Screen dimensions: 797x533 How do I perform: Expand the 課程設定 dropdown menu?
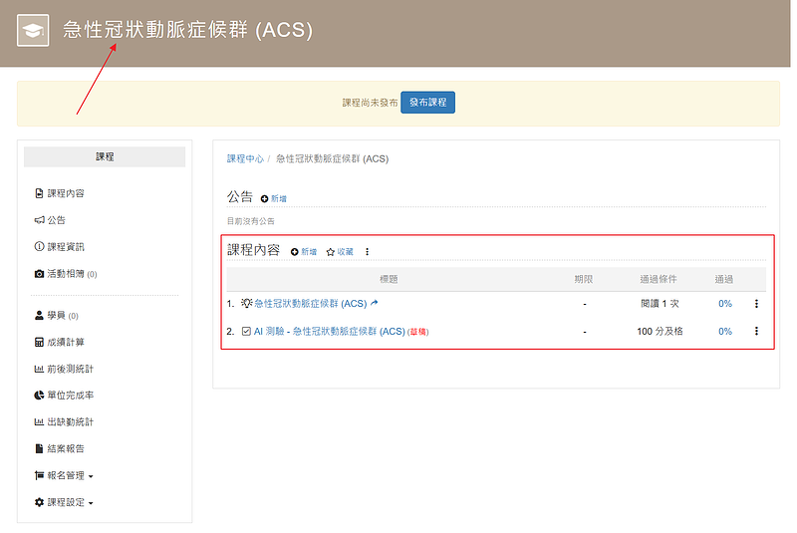(x=70, y=503)
